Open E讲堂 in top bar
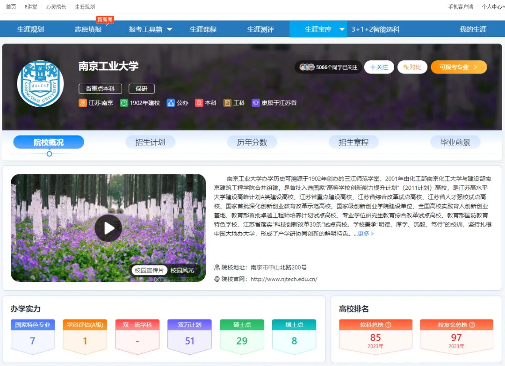Screen dimensions: 505x366 (x=31, y=7)
